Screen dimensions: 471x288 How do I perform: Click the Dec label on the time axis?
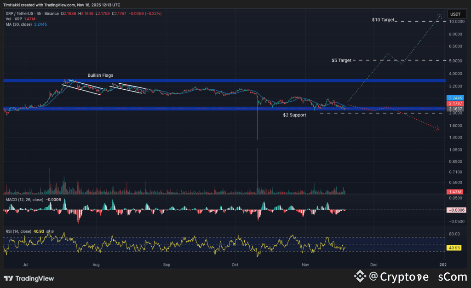click(x=374, y=265)
